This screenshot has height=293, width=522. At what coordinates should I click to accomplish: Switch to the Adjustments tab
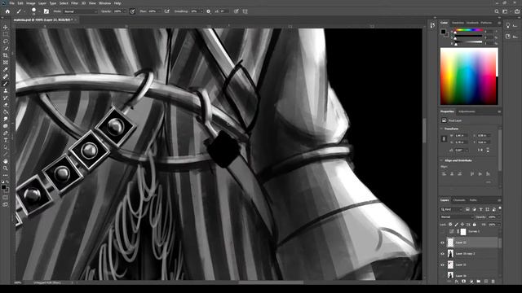[467, 112]
